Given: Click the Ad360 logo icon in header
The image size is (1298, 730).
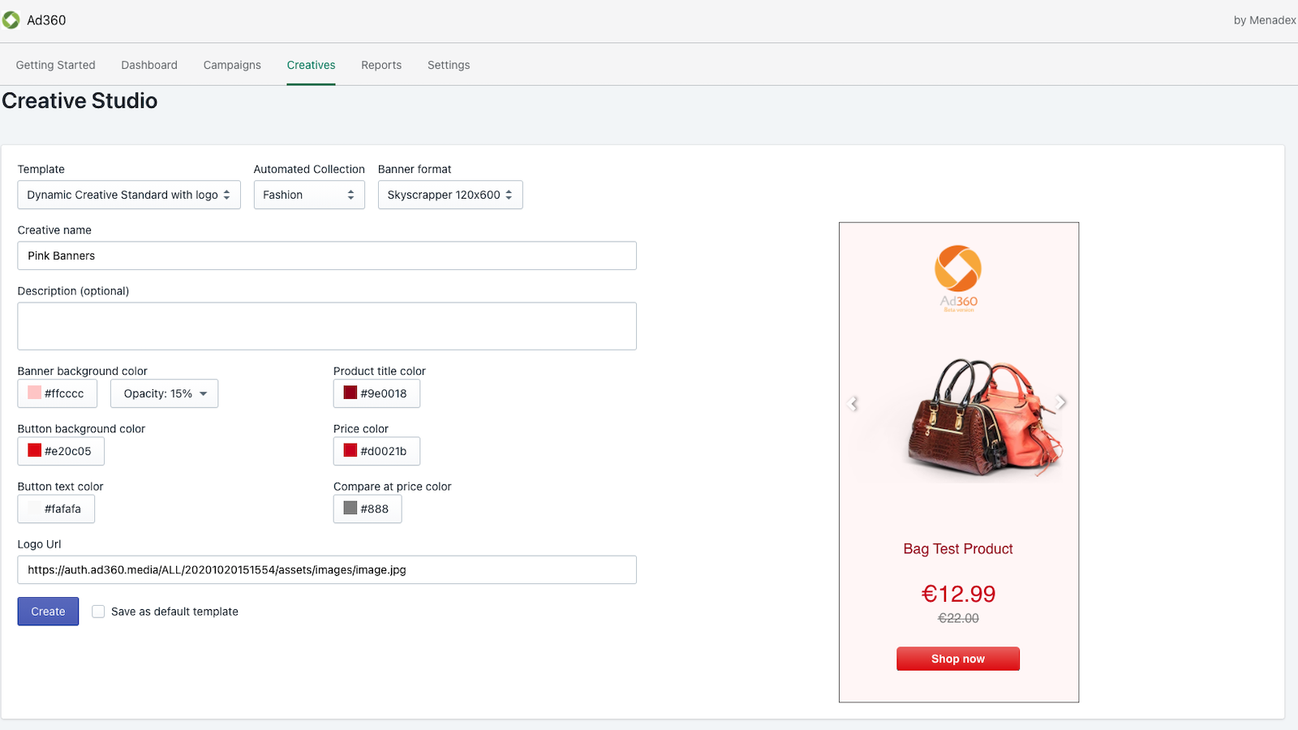Looking at the screenshot, I should pos(11,20).
